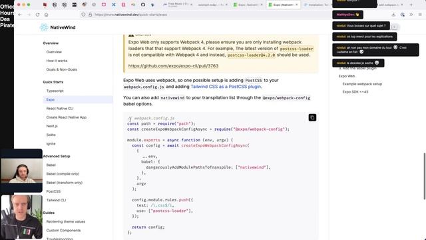Expand the toolbar overflow chevrons
The image size is (426, 240).
(x=411, y=15)
